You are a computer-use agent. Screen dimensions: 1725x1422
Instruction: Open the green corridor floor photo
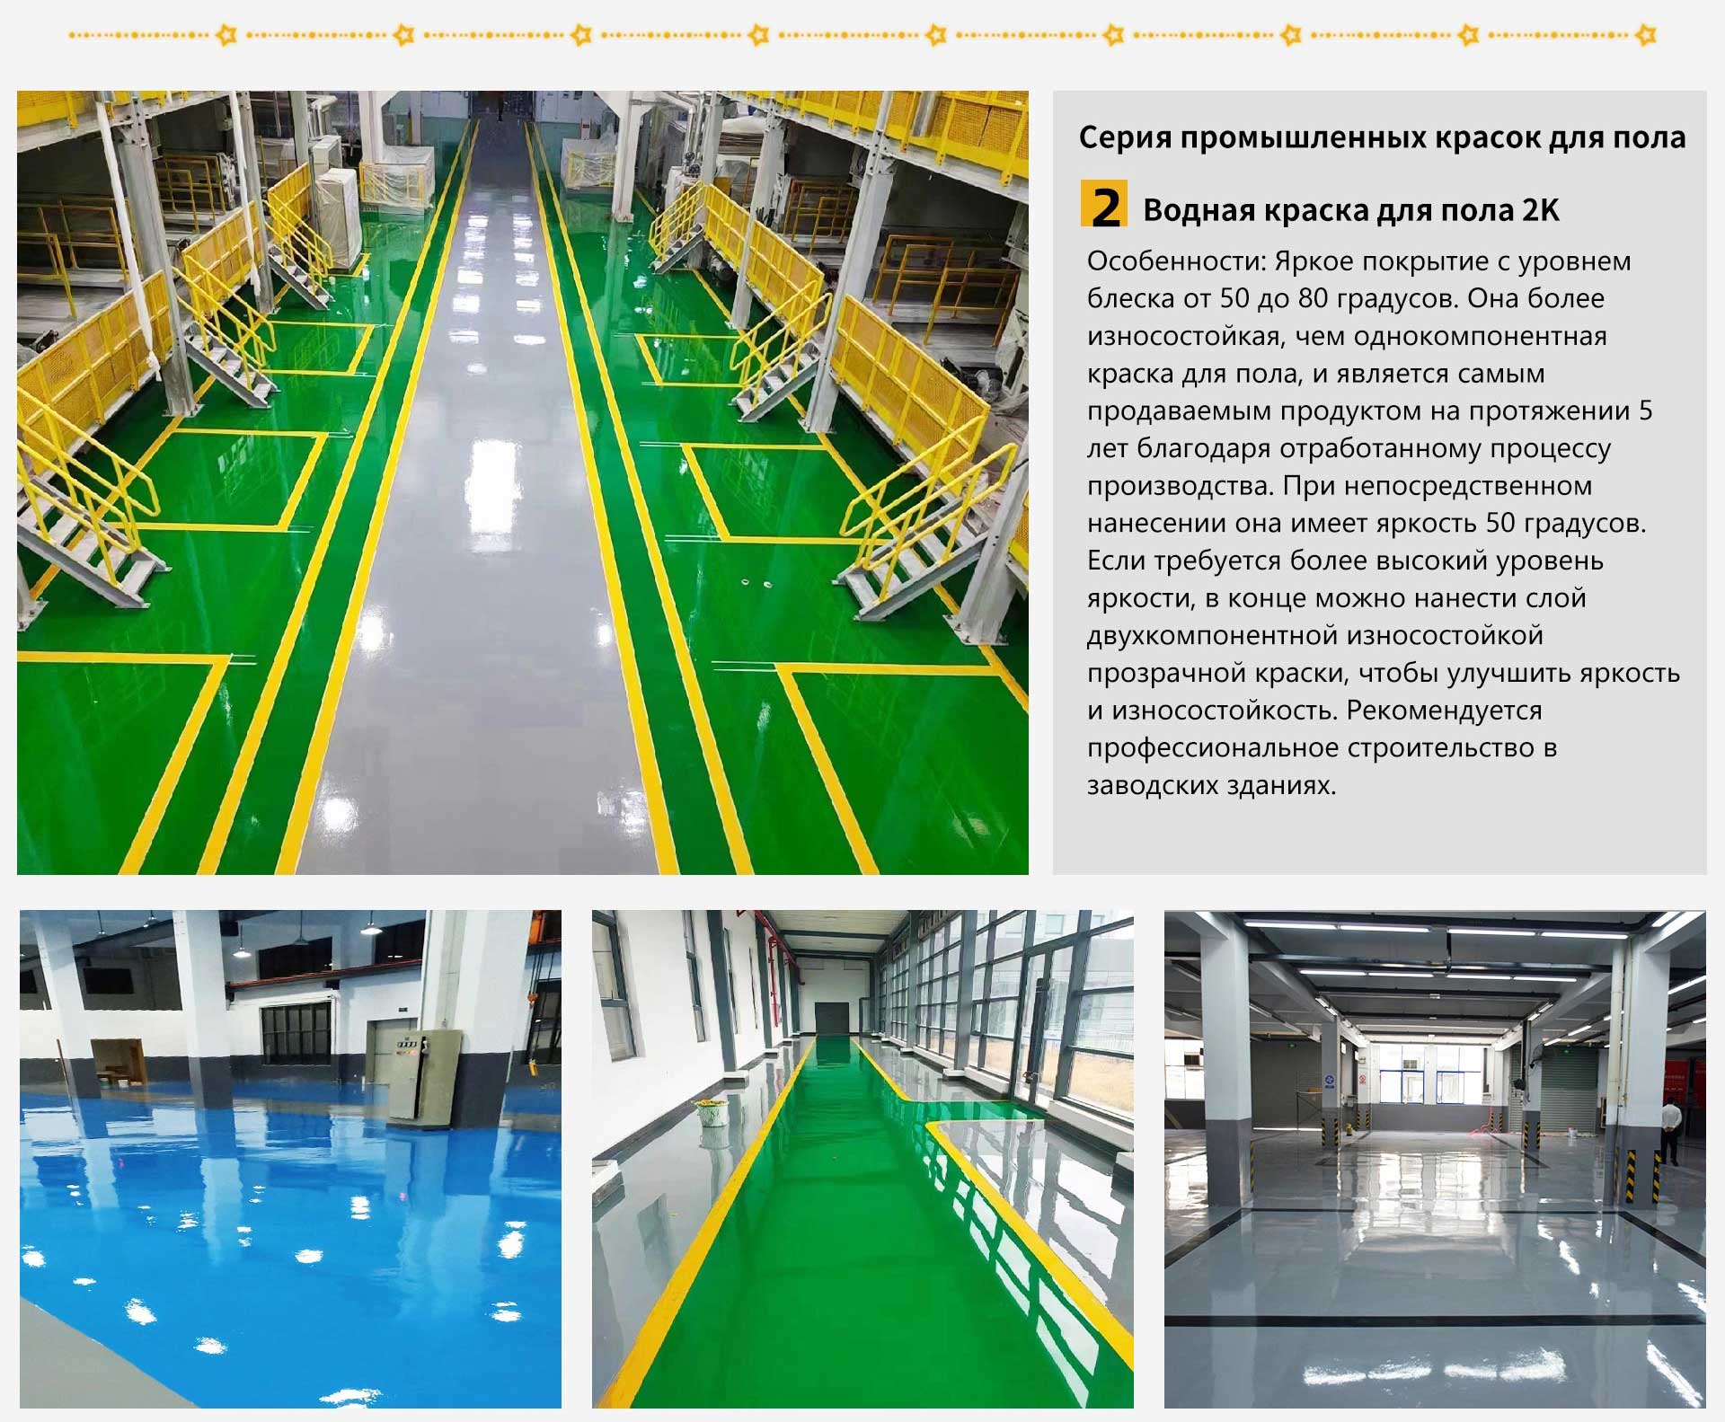(862, 1159)
